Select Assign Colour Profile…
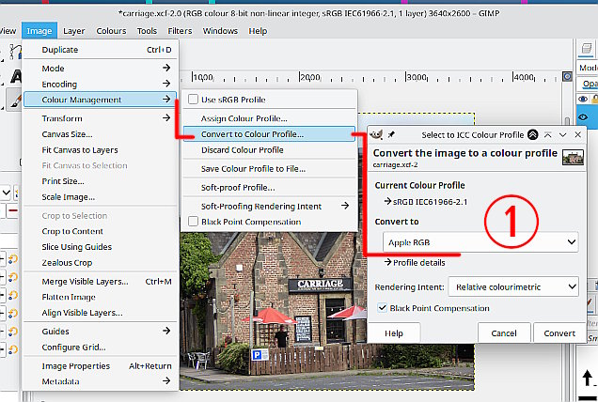The width and height of the screenshot is (598, 402). [269, 118]
